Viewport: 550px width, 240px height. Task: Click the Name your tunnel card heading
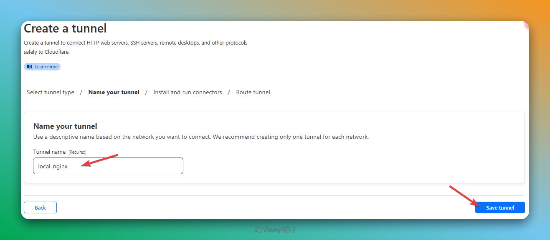pos(65,126)
